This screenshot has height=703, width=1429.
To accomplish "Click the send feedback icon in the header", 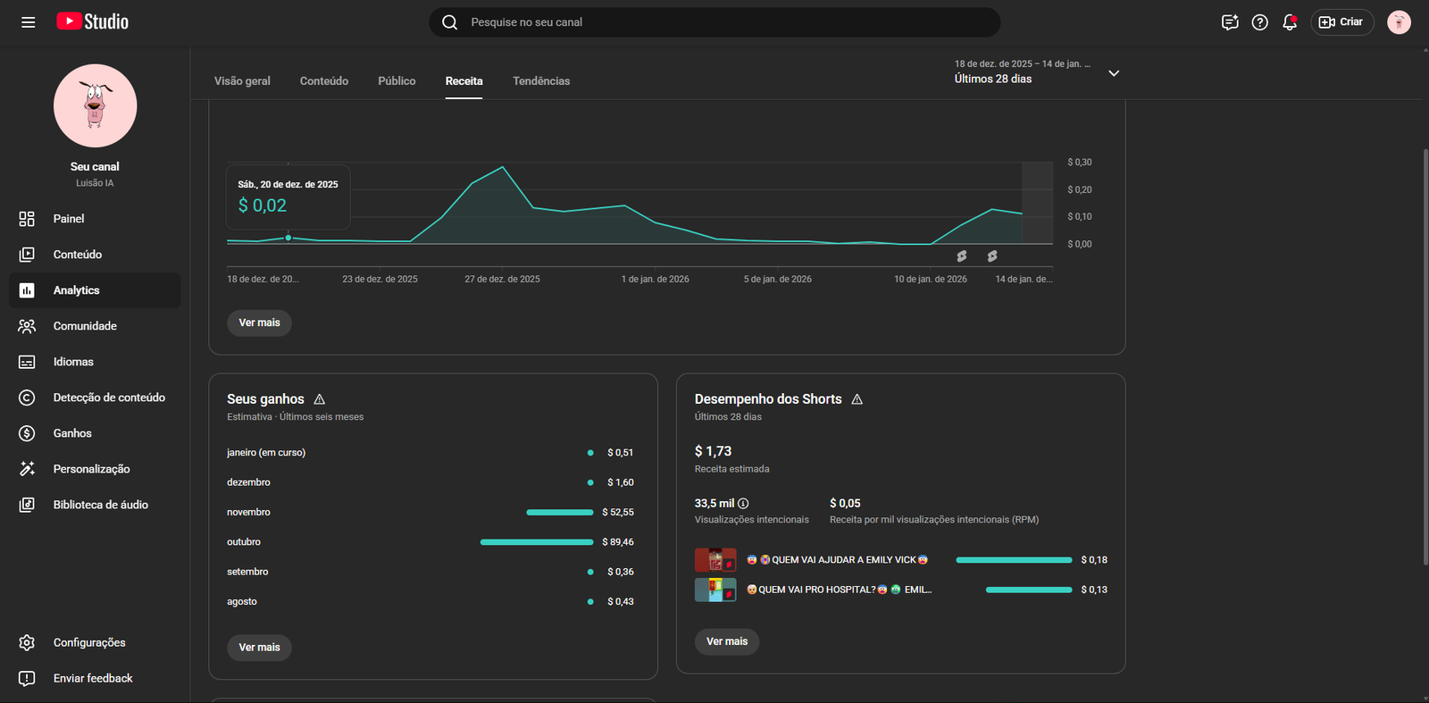I will 1230,22.
